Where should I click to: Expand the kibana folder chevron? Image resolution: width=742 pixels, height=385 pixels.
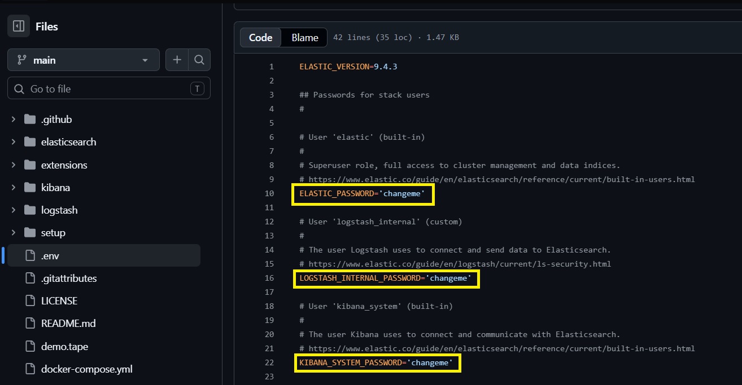pyautogui.click(x=14, y=188)
